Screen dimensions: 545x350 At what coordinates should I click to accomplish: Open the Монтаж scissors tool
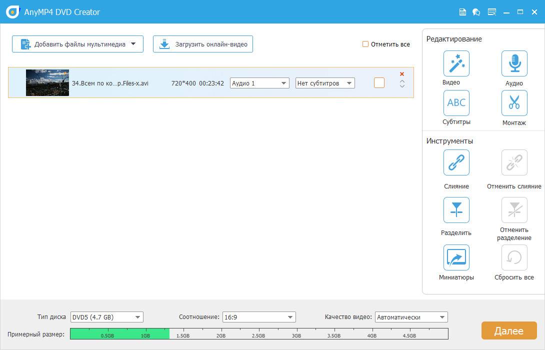[514, 103]
